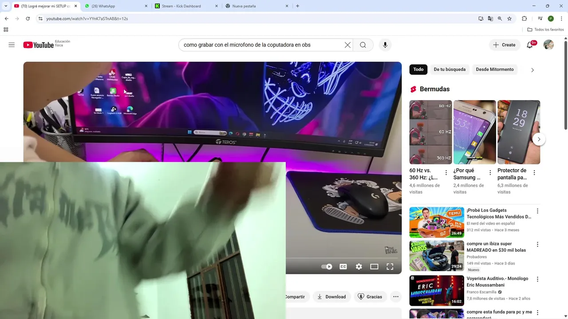
Task: Open the zoom magnifier in address bar
Action: pos(500,19)
